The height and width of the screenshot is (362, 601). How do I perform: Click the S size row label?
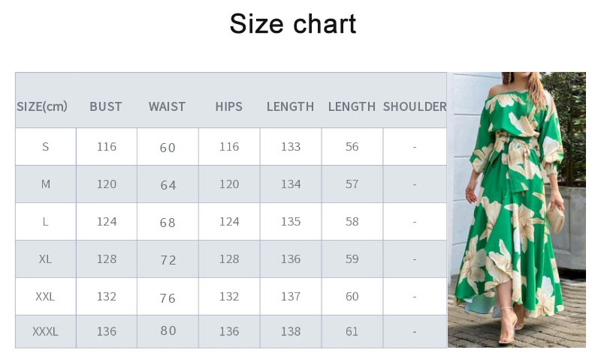coord(46,147)
